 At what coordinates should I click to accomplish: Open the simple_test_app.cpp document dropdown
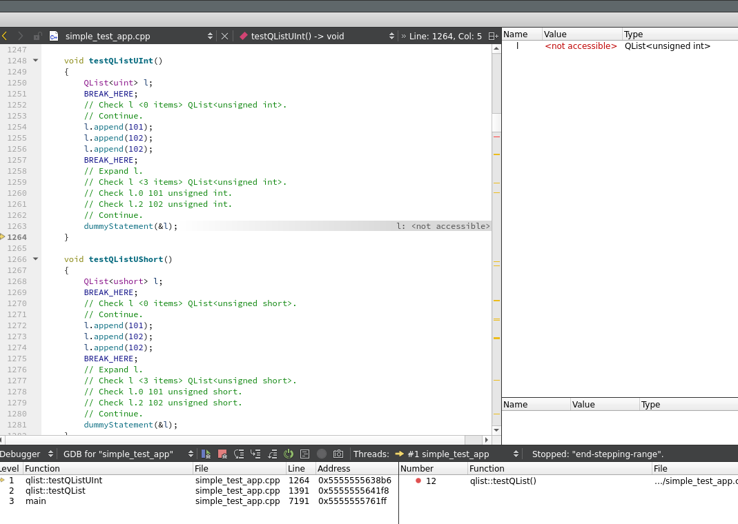[211, 36]
